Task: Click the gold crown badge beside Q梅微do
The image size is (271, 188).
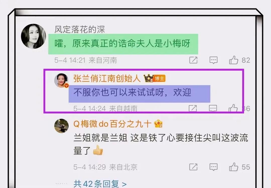Action: [158, 123]
